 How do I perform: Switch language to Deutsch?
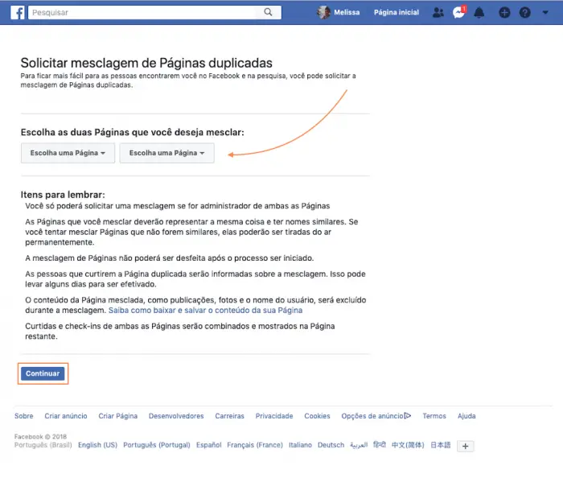coord(331,445)
